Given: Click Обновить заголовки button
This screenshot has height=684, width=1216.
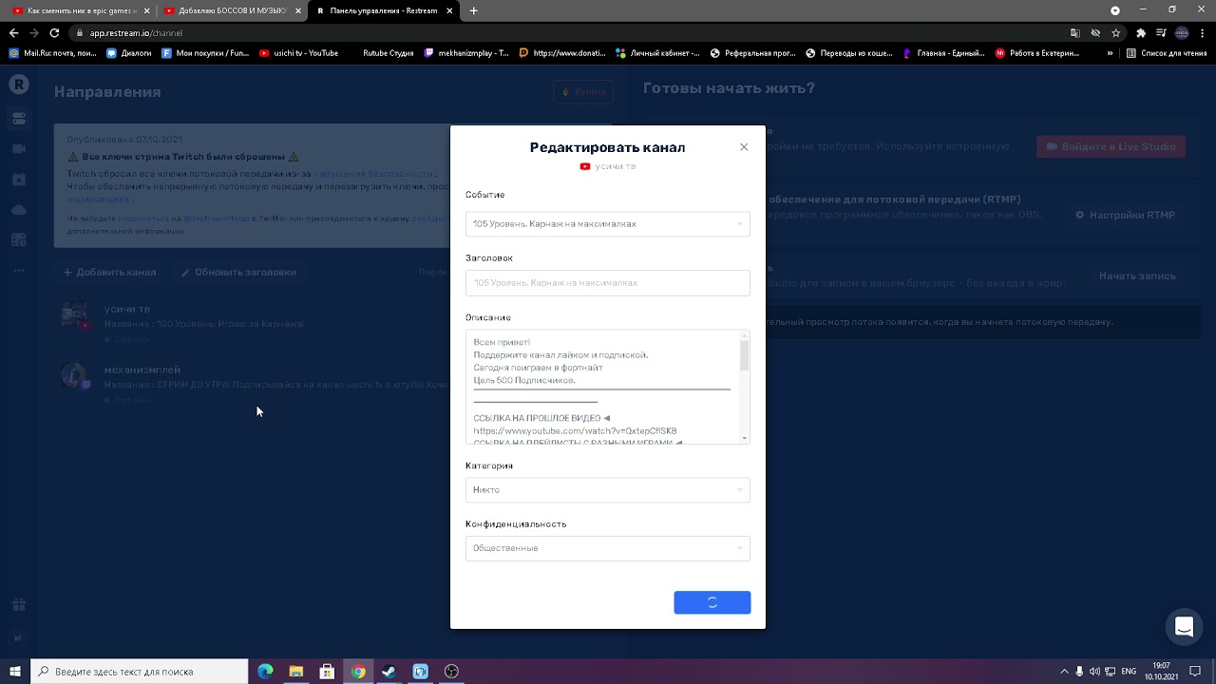Looking at the screenshot, I should click(238, 273).
